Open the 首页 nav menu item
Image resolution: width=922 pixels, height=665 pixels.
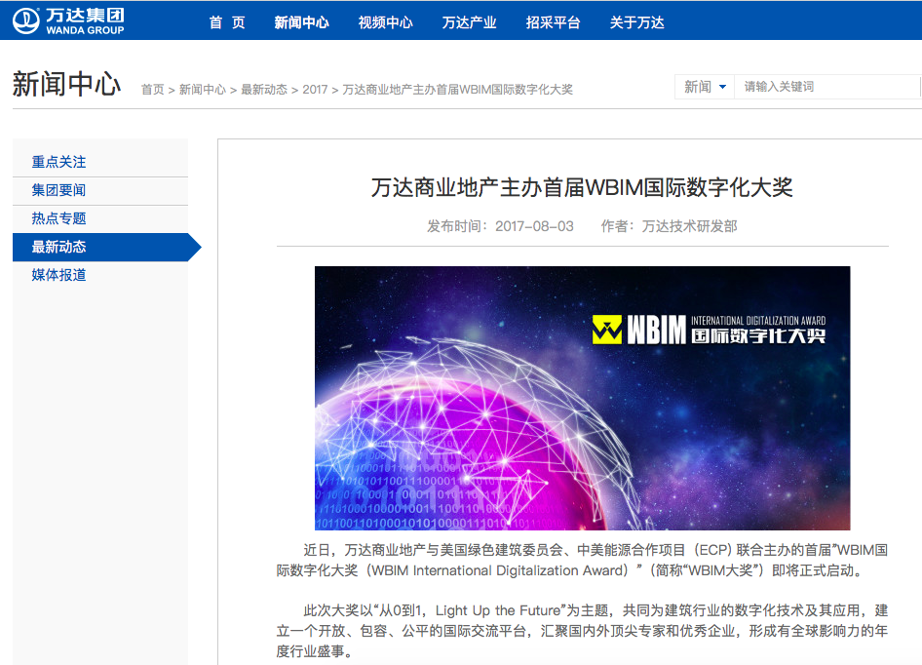[227, 22]
